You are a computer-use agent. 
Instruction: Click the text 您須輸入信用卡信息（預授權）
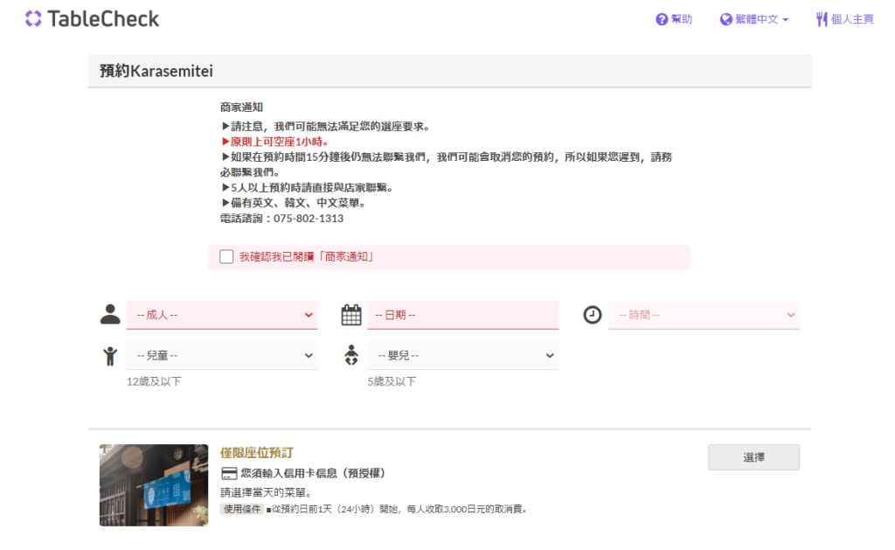point(313,473)
